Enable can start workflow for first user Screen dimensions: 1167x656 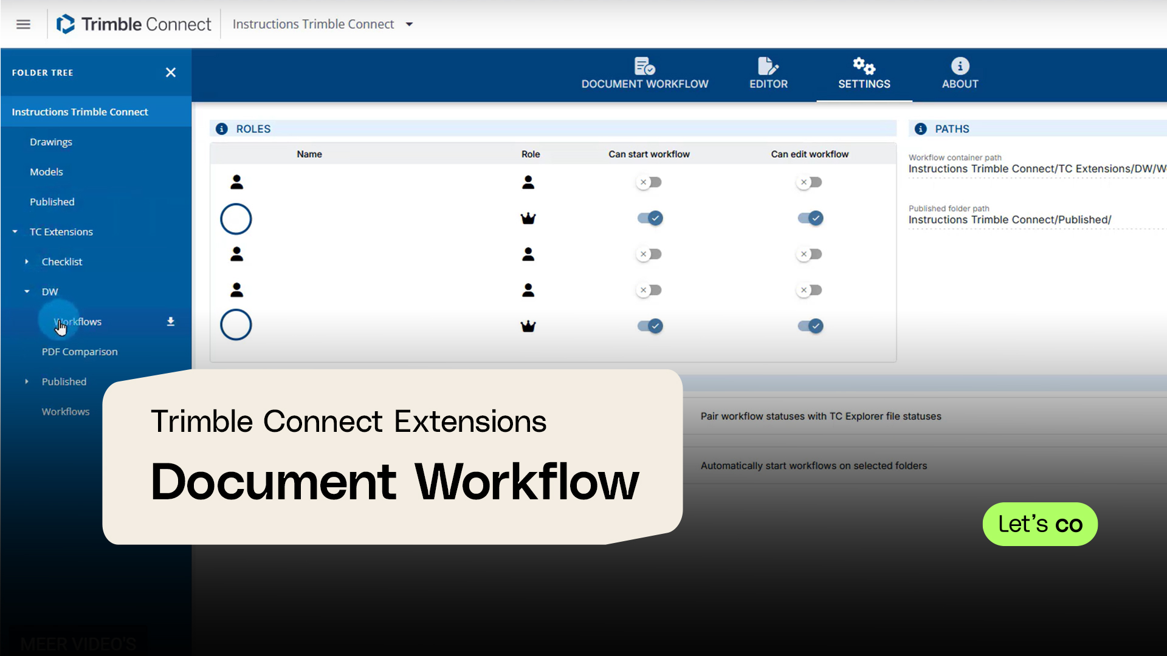click(x=649, y=182)
